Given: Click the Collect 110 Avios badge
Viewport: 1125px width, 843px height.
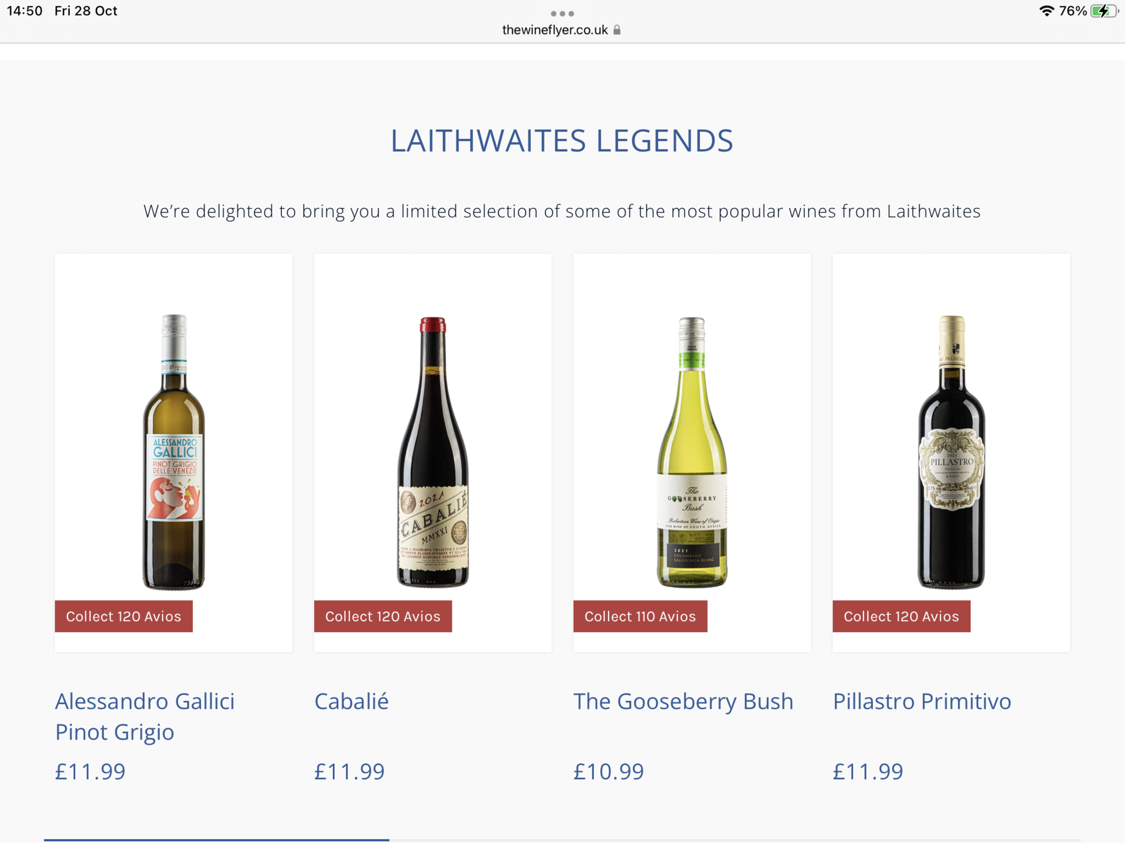Looking at the screenshot, I should [640, 616].
